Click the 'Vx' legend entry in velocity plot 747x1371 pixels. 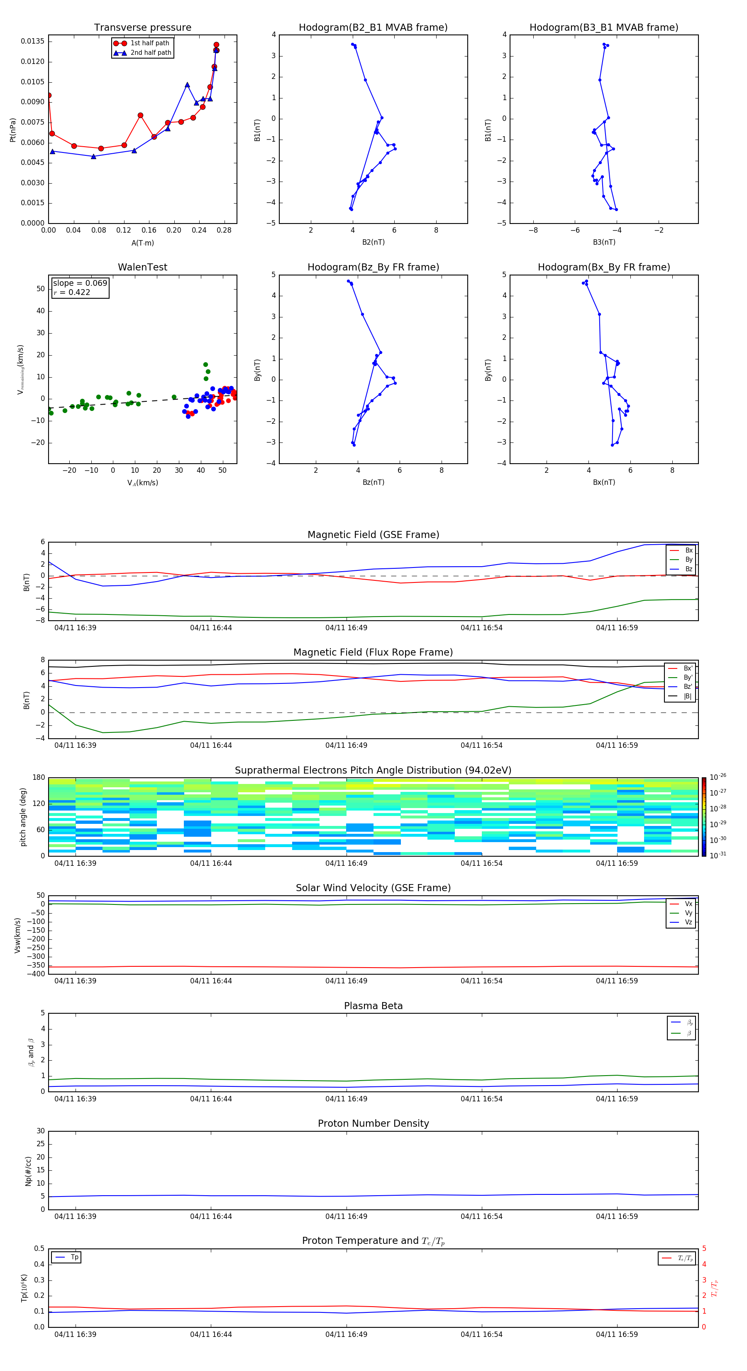(681, 904)
